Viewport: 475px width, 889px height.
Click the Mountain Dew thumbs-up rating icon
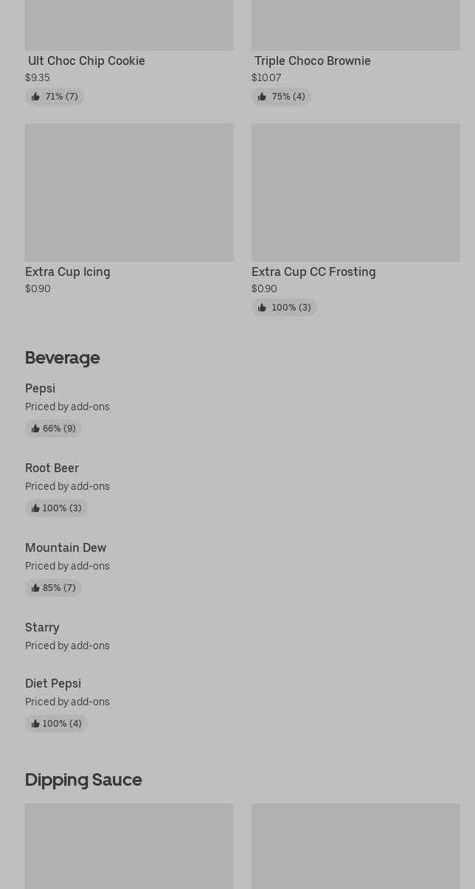pos(35,588)
